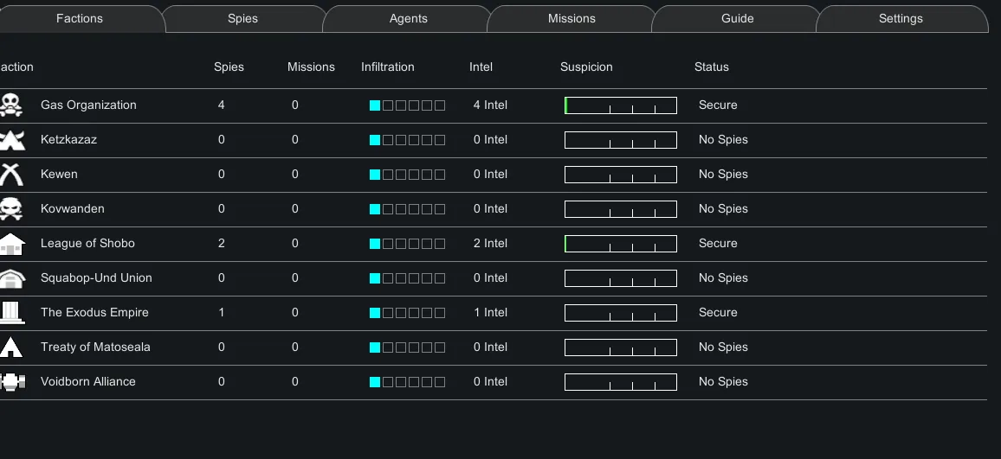1001x459 pixels.
Task: Click League of Shobo's infiltration level boxes
Action: coord(407,244)
